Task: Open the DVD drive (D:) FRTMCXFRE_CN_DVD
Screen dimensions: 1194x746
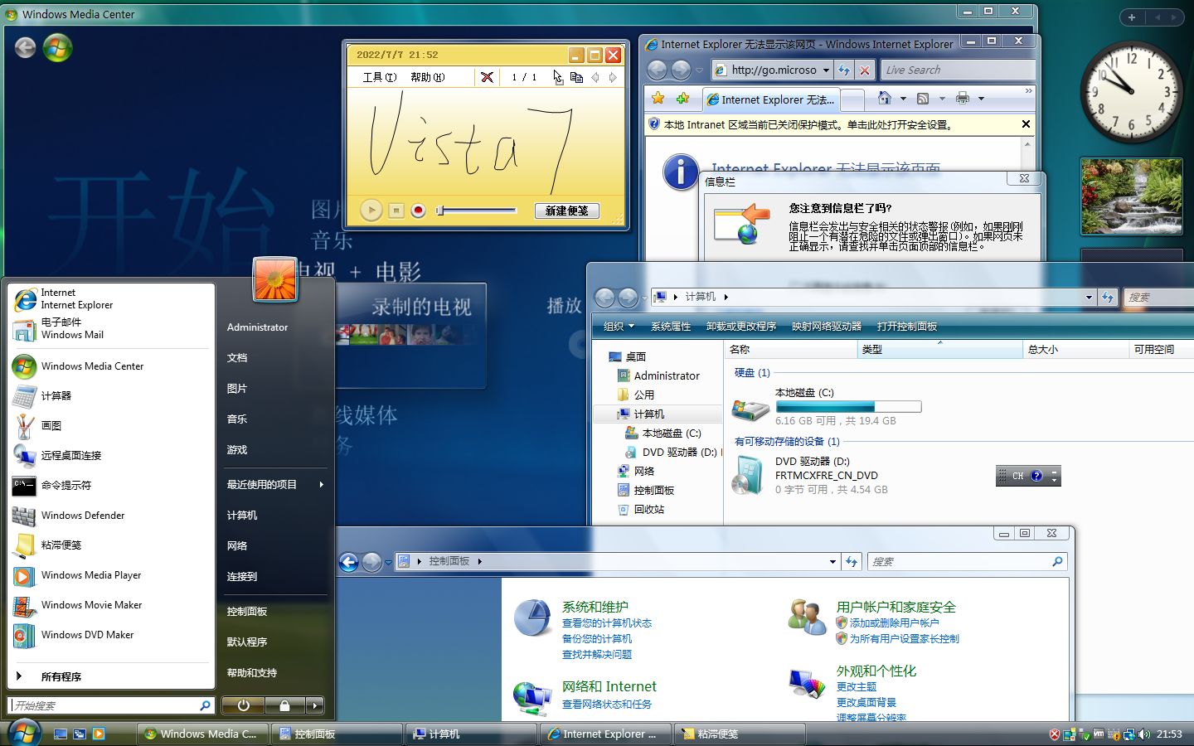Action: [746, 475]
